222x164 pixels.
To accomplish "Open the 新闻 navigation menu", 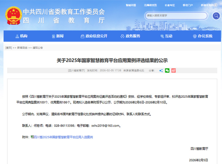I will 58,36.
